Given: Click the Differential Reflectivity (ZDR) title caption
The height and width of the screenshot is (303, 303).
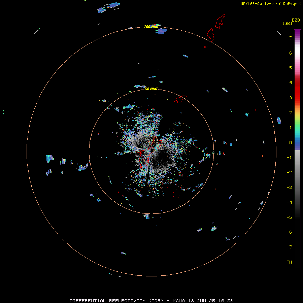Looking at the screenshot, I should [151, 301].
